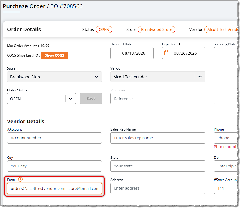Expand the Order Status dropdown arrow

(x=71, y=99)
